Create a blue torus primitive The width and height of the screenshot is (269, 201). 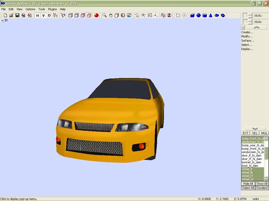click(217, 15)
